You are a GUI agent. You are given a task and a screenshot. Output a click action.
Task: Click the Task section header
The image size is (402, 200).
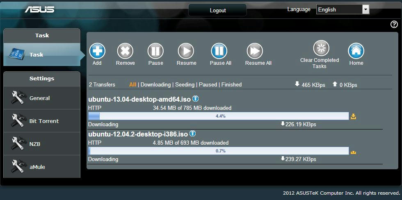tap(42, 35)
